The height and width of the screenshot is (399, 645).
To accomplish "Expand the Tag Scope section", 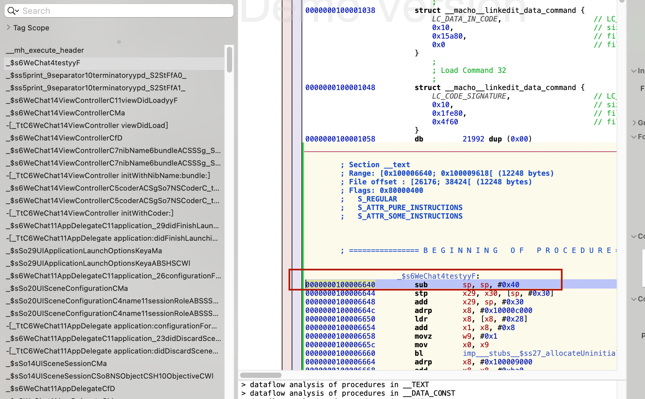I will 9,28.
